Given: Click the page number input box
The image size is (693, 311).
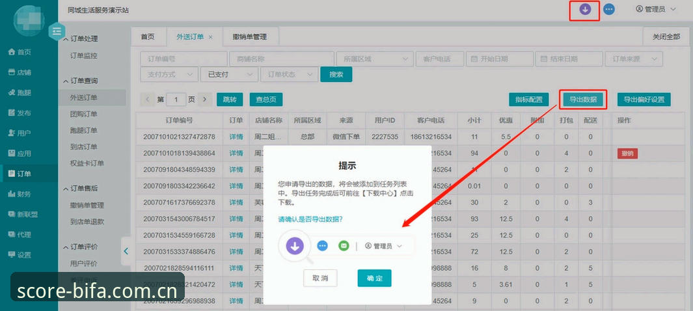Looking at the screenshot, I should point(176,100).
